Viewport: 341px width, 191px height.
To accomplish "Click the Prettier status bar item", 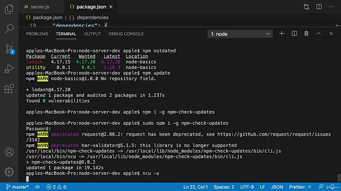I will 300,187.
